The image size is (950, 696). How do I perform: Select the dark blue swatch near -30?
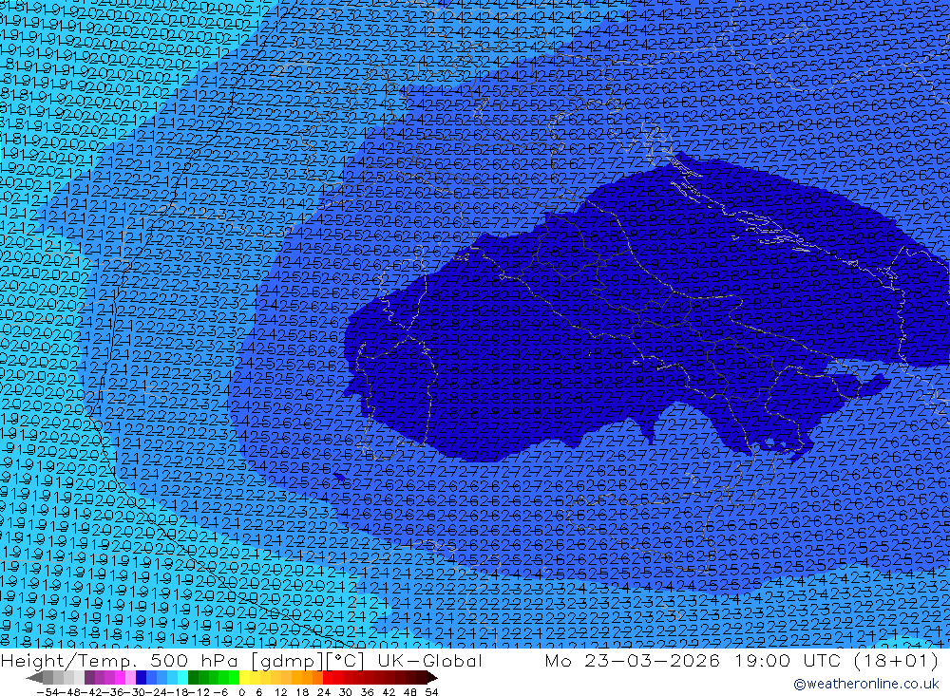(x=141, y=678)
